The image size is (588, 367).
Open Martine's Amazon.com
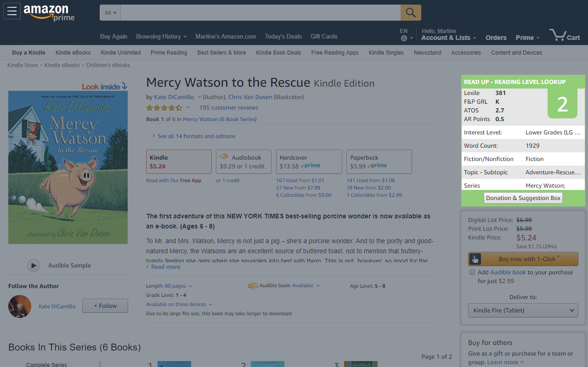pyautogui.click(x=226, y=36)
